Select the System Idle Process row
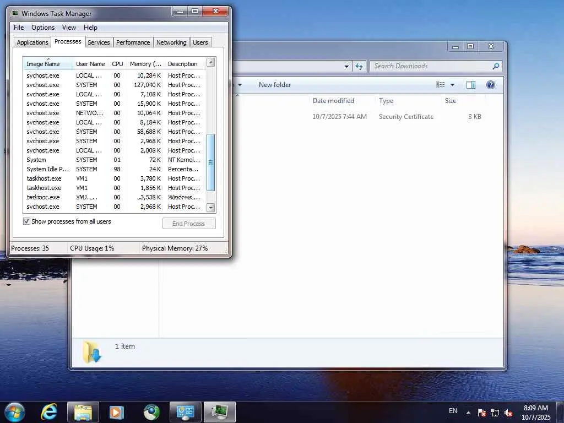Image resolution: width=564 pixels, height=423 pixels. pos(115,169)
